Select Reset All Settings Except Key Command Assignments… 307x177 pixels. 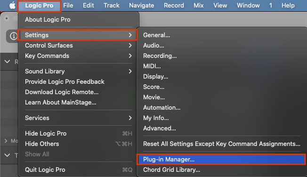point(221,144)
